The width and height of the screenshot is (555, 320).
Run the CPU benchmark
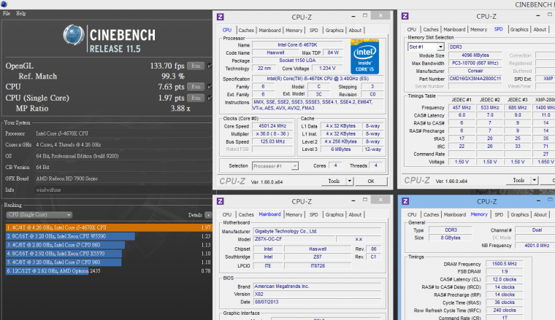point(196,87)
